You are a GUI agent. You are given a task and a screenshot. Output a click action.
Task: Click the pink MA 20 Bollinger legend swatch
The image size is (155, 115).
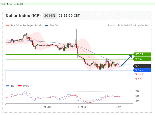8,26
